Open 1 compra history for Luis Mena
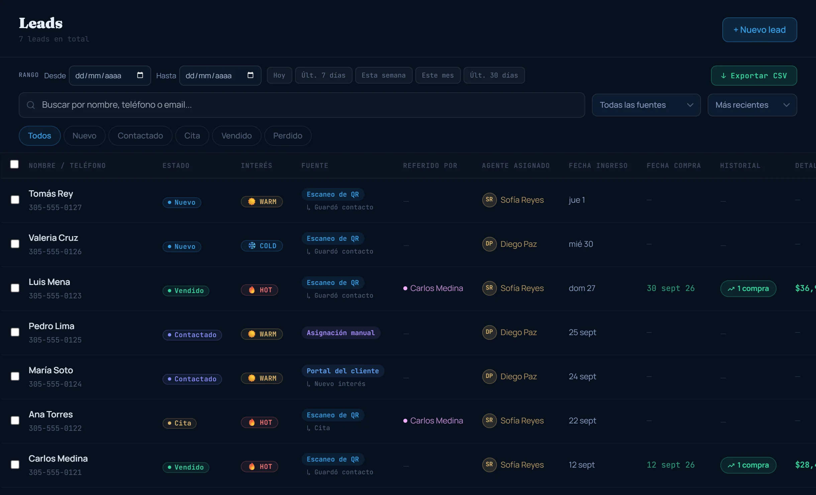Viewport: 816px width, 495px height. point(748,288)
